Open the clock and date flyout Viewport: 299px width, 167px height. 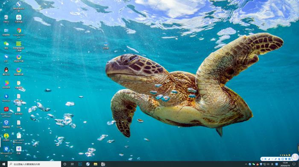(x=285, y=164)
